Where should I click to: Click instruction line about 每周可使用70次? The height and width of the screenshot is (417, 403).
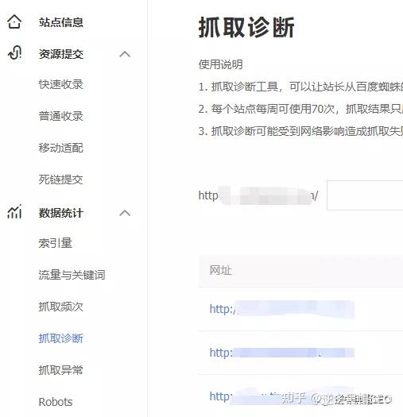point(300,109)
